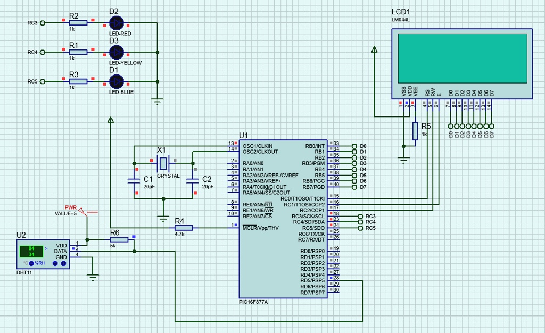
Task: Click D7 terminal at PIC pin 40
Action: [354, 187]
